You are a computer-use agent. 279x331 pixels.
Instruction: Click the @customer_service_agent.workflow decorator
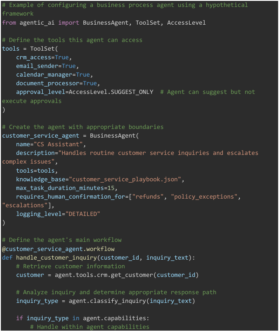click(x=58, y=249)
